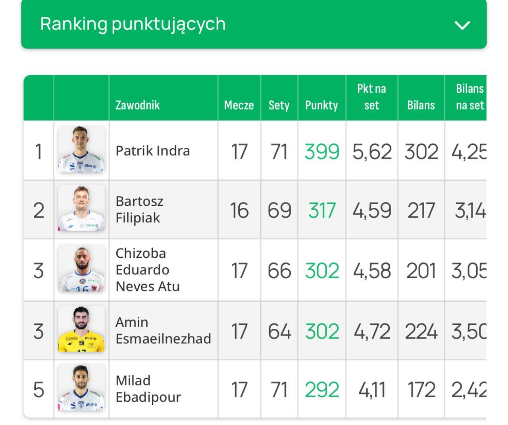The width and height of the screenshot is (508, 425).
Task: Open Bartosz Filipiak's player photo
Action: (81, 208)
